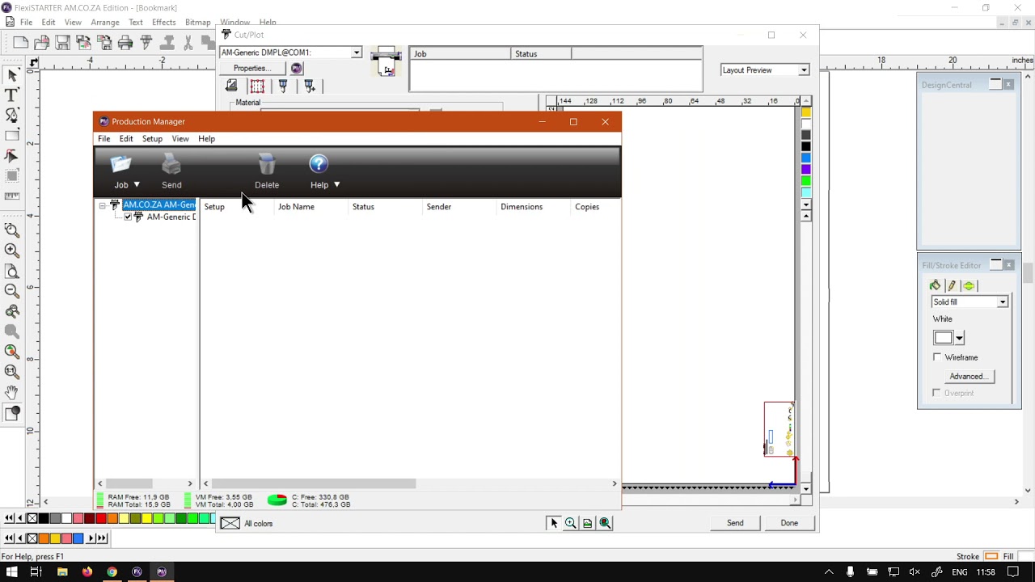Enable the Wireframe checkbox
Screen dimensions: 1035x582
[x=937, y=357]
